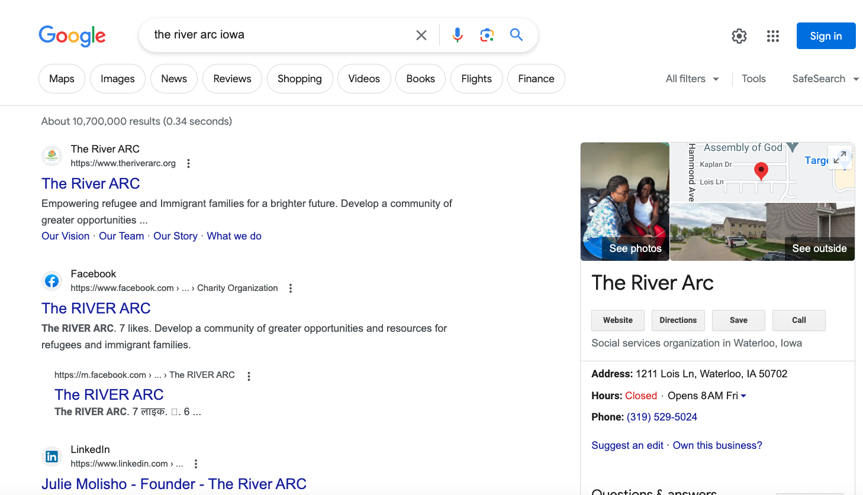Select the Flights filter tab
Screen dimensions: 863x495
tap(476, 79)
